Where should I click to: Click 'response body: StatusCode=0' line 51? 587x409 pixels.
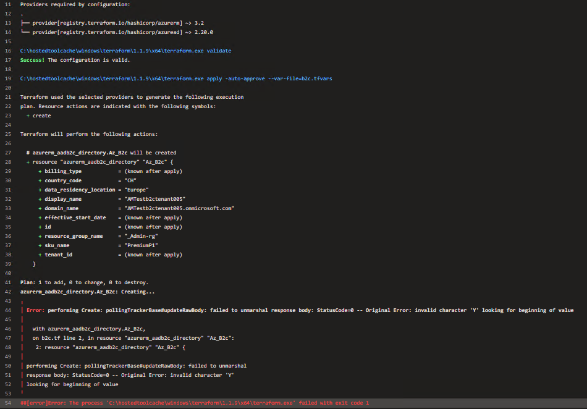pyautogui.click(x=130, y=375)
